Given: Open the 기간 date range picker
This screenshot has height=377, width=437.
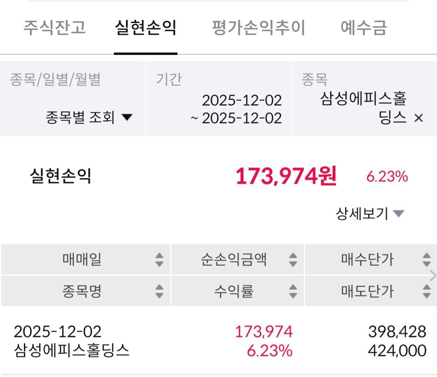Looking at the screenshot, I should point(237,109).
